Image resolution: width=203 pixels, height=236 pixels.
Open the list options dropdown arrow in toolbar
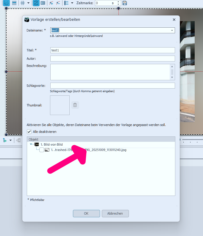[72, 3]
